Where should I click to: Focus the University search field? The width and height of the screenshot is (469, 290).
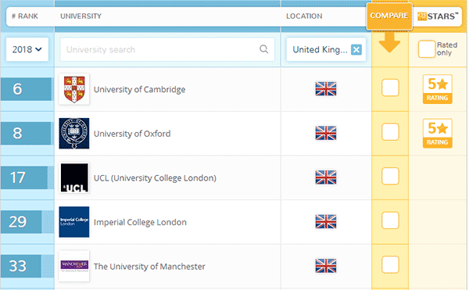point(167,49)
